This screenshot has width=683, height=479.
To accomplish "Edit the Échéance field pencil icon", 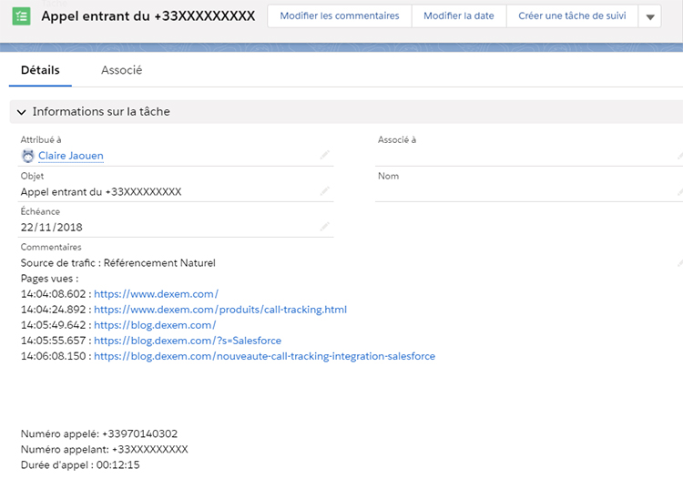I will [324, 226].
